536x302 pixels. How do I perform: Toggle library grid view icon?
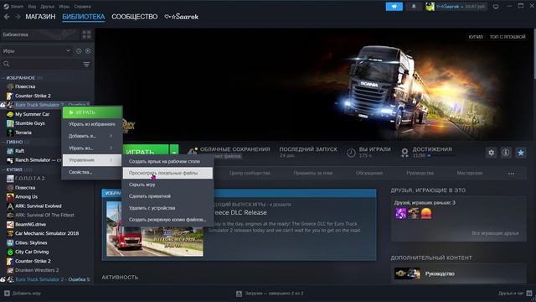[86, 34]
